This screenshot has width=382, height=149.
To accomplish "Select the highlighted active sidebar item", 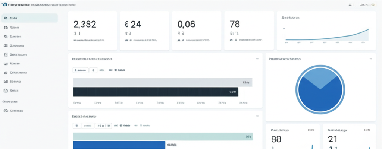I will pyautogui.click(x=30, y=18).
